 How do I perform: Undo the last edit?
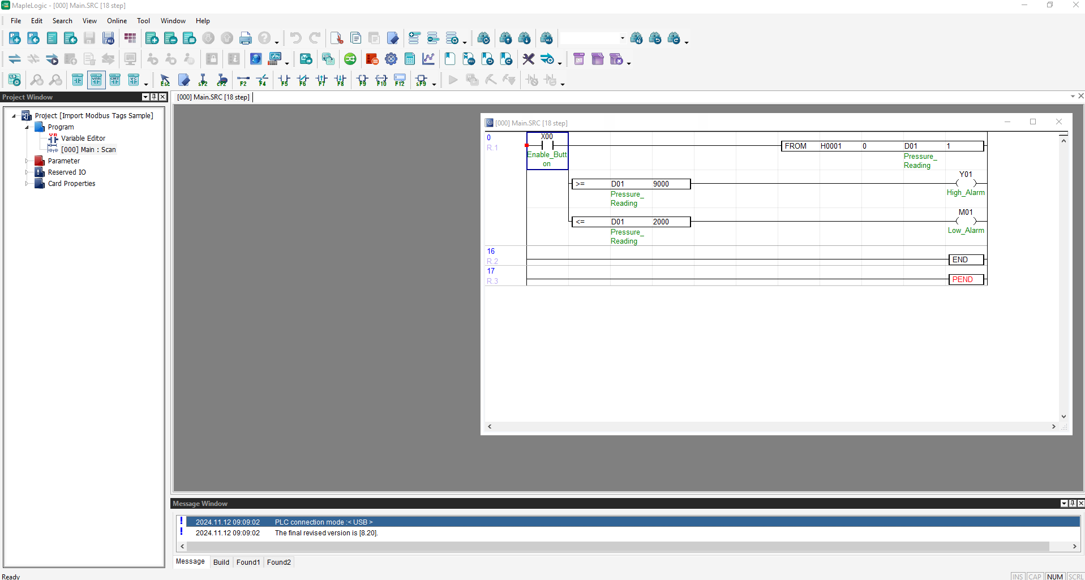click(x=295, y=37)
